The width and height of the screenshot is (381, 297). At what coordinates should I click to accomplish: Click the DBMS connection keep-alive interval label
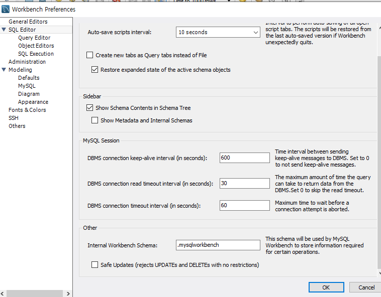pos(147,158)
